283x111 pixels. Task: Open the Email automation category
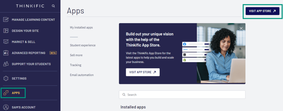(x=82, y=75)
